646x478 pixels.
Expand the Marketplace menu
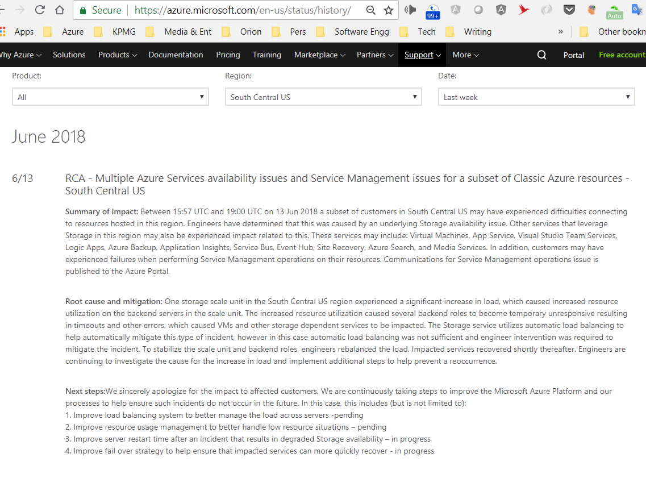[320, 55]
